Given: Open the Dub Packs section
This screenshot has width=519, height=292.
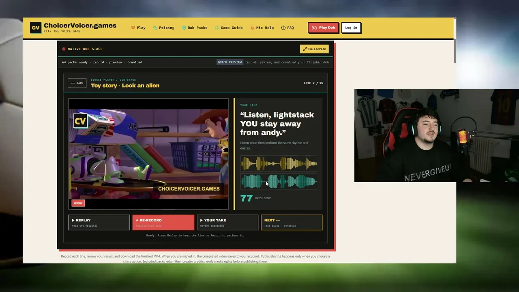Looking at the screenshot, I should [x=195, y=28].
